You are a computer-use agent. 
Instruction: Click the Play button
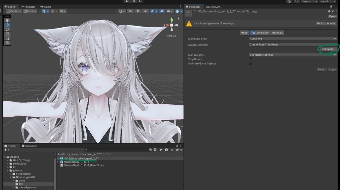click(x=127, y=1)
